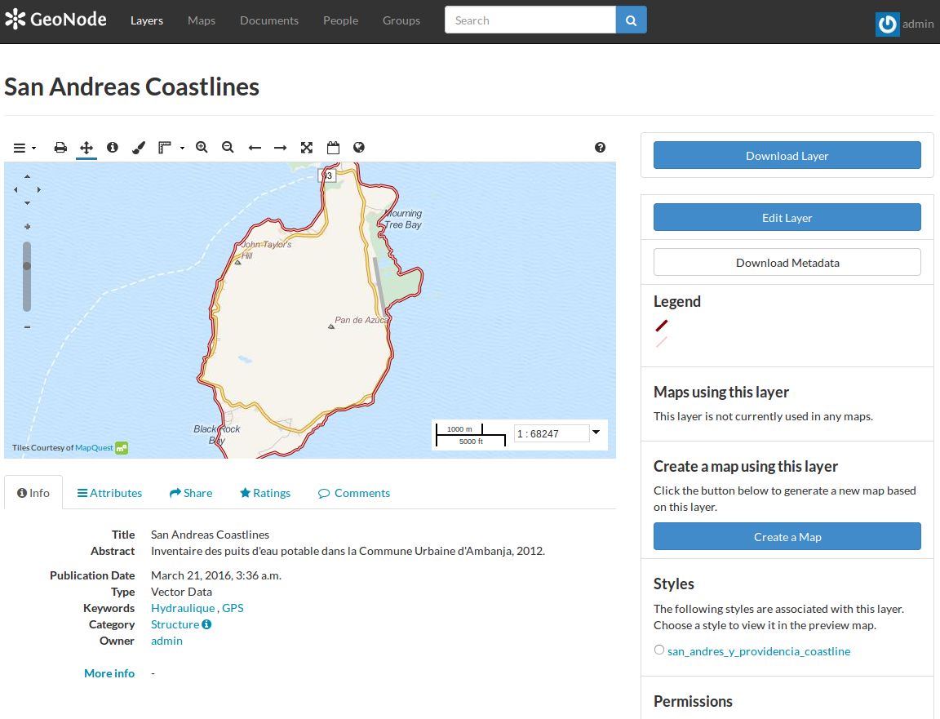Click the dark red legend swatch
This screenshot has height=719, width=940.
tap(661, 326)
